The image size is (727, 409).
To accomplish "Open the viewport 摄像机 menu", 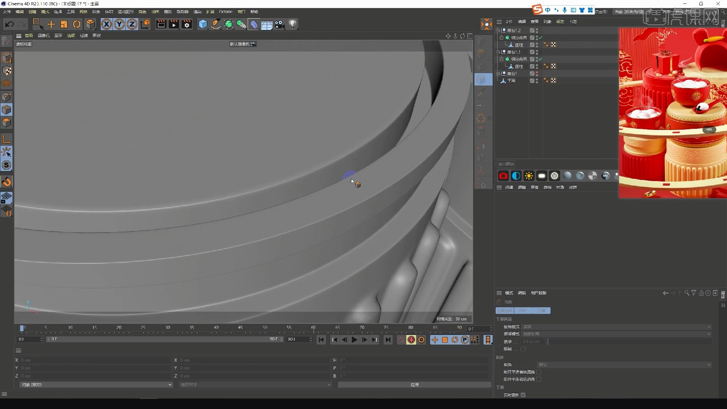I will [x=44, y=36].
